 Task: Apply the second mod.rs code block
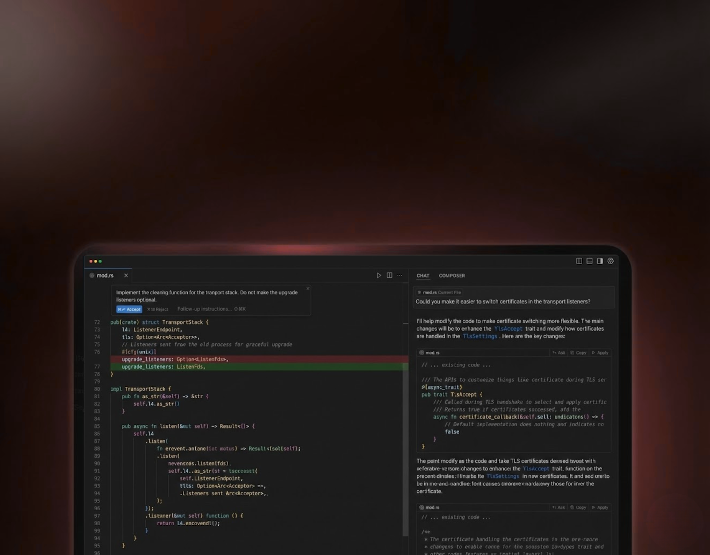600,507
